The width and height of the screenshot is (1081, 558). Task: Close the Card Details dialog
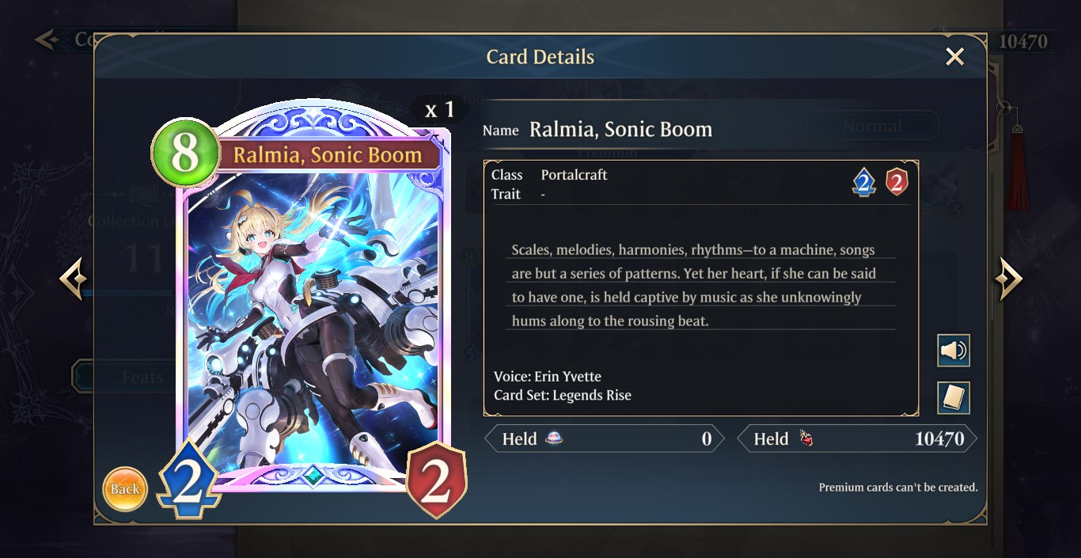click(x=955, y=57)
